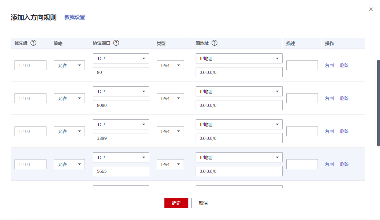The width and height of the screenshot is (380, 220).
Task: Open 策略 dropdown in port 5665 row
Action: (x=69, y=164)
